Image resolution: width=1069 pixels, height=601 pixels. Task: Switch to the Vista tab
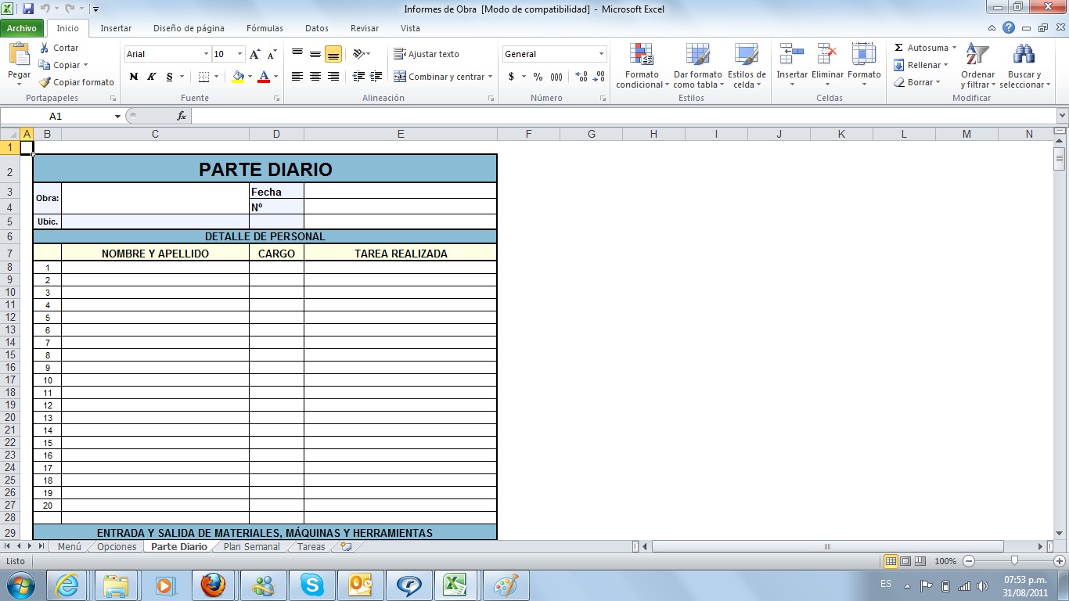[x=410, y=28]
